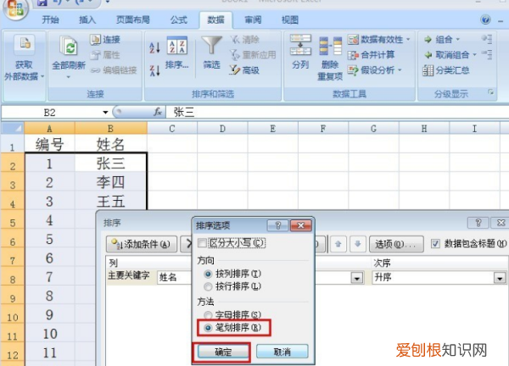Viewport: 509px width, 366px height.
Task: Click Ungroup (取消组合) icon
Action: coord(428,55)
